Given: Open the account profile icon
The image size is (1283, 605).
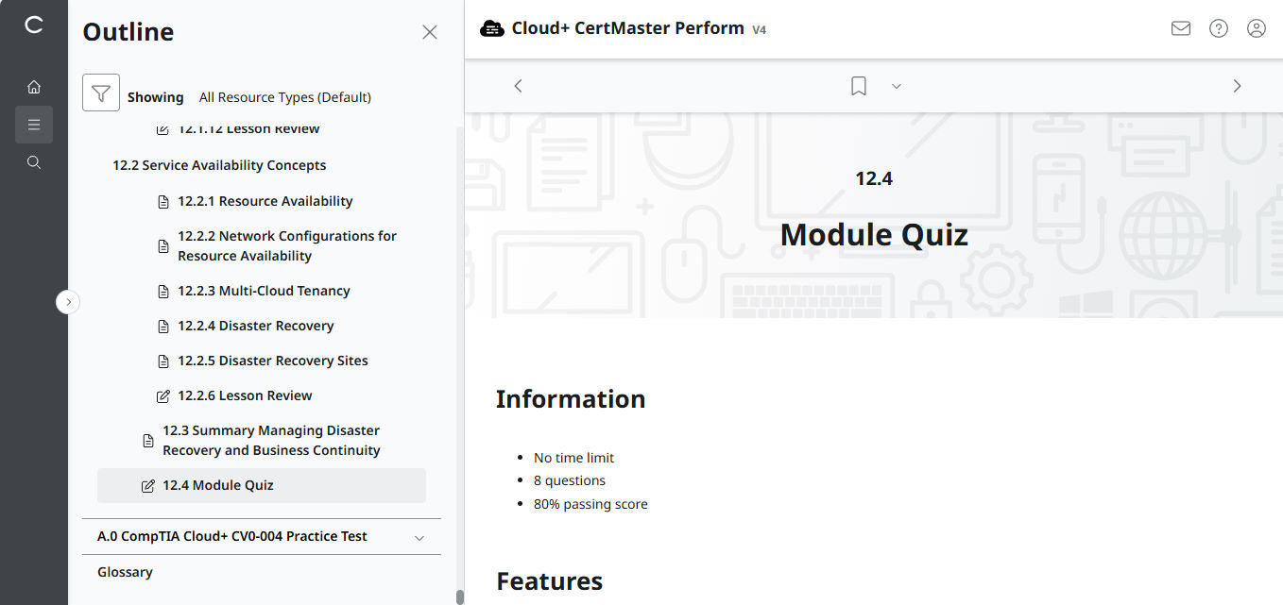Looking at the screenshot, I should point(1256,28).
